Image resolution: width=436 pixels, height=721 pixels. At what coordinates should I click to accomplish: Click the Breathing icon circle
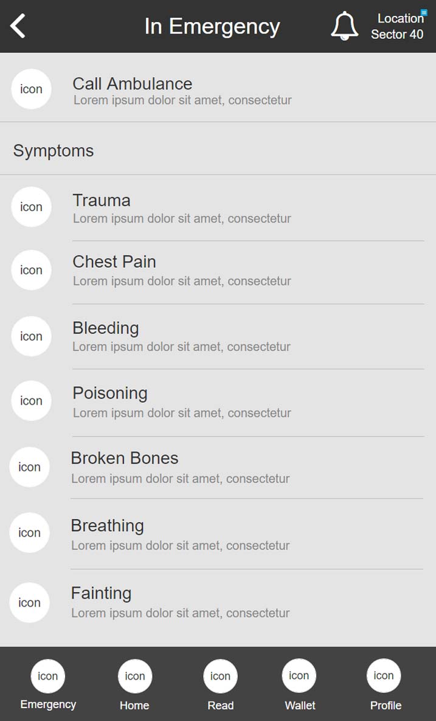[x=29, y=533]
